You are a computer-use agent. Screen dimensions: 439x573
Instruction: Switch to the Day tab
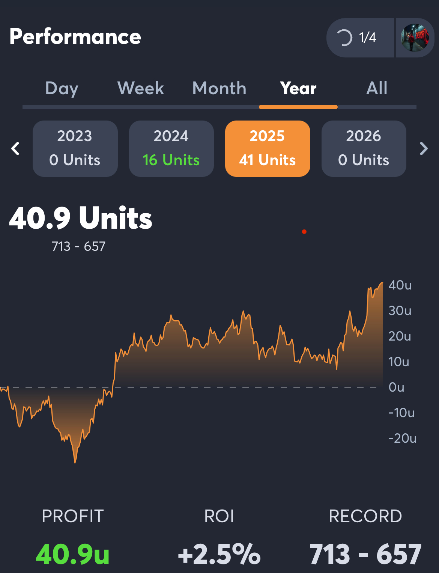(x=62, y=89)
